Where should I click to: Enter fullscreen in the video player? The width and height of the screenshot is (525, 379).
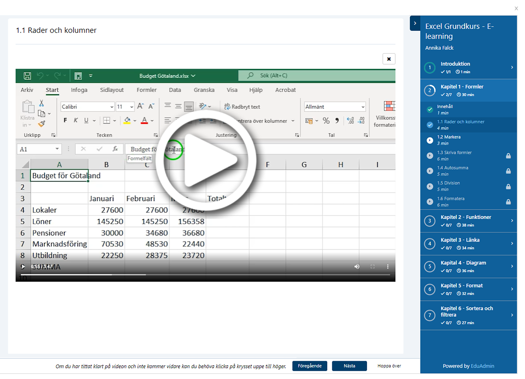(x=372, y=267)
